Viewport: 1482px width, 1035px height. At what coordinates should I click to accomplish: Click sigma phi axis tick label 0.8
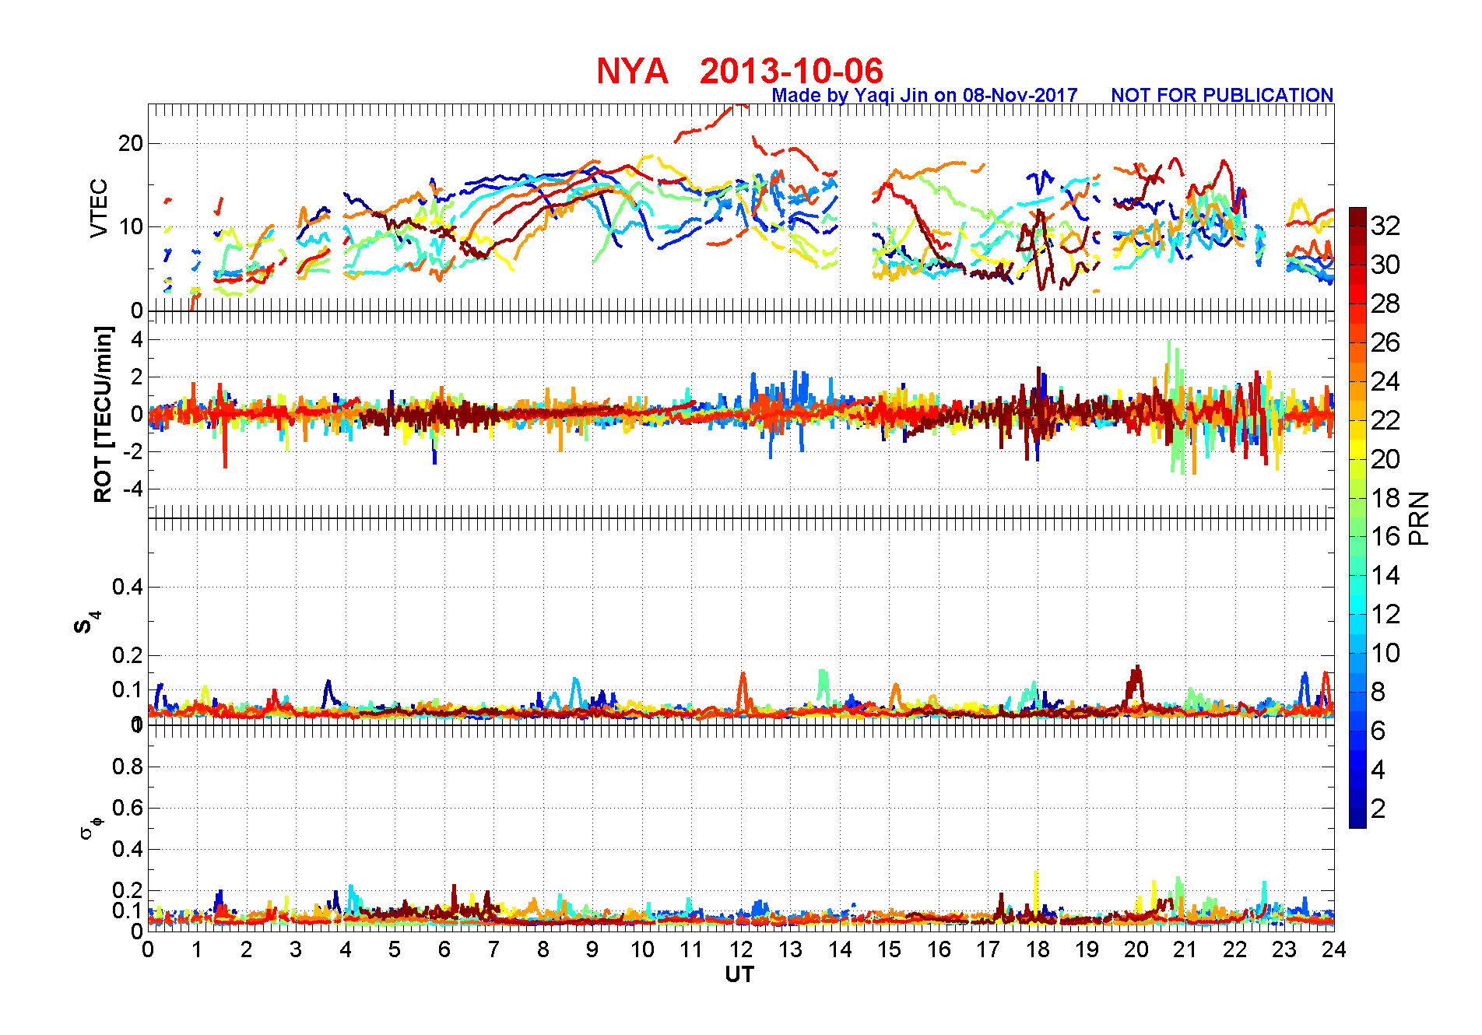coord(128,767)
